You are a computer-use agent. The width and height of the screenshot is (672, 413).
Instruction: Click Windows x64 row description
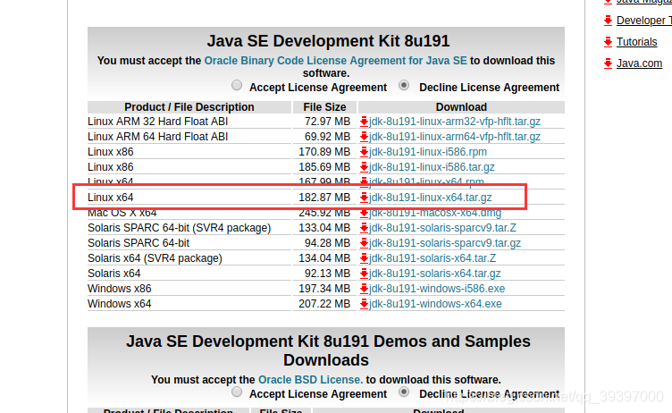(119, 304)
